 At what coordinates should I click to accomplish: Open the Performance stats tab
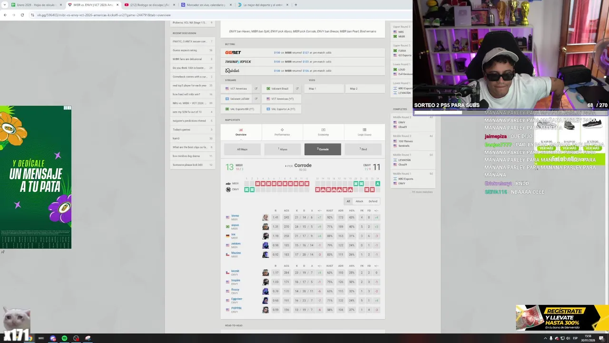click(282, 132)
